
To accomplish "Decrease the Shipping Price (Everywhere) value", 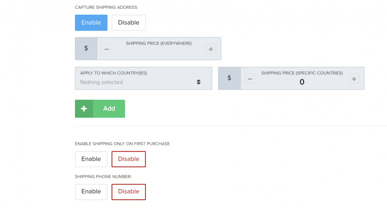I will (x=107, y=49).
